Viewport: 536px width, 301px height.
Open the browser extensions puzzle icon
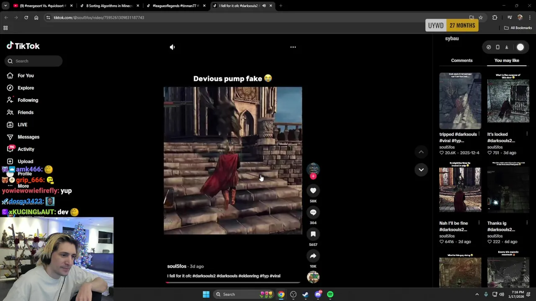coord(495,18)
